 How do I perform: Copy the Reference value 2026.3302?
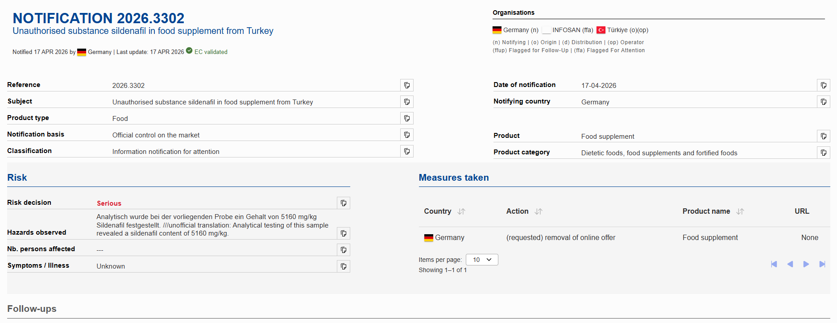coord(406,85)
